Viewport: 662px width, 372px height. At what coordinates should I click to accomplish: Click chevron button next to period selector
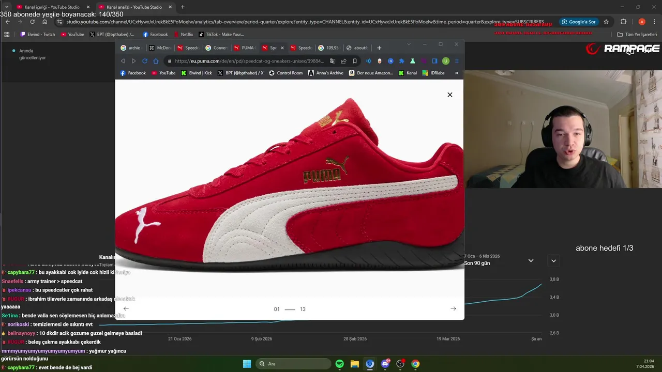553,260
